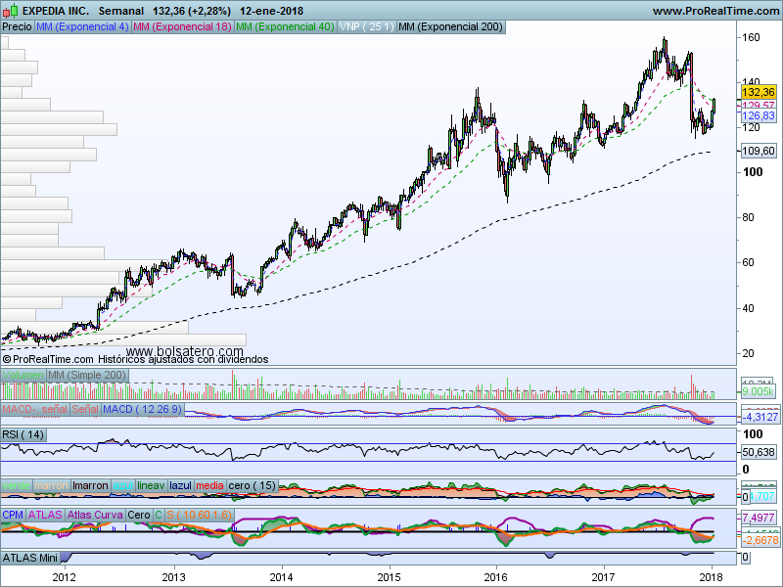Click the orange -2,6678 value tag
The width and height of the screenshot is (783, 587).
pyautogui.click(x=760, y=541)
